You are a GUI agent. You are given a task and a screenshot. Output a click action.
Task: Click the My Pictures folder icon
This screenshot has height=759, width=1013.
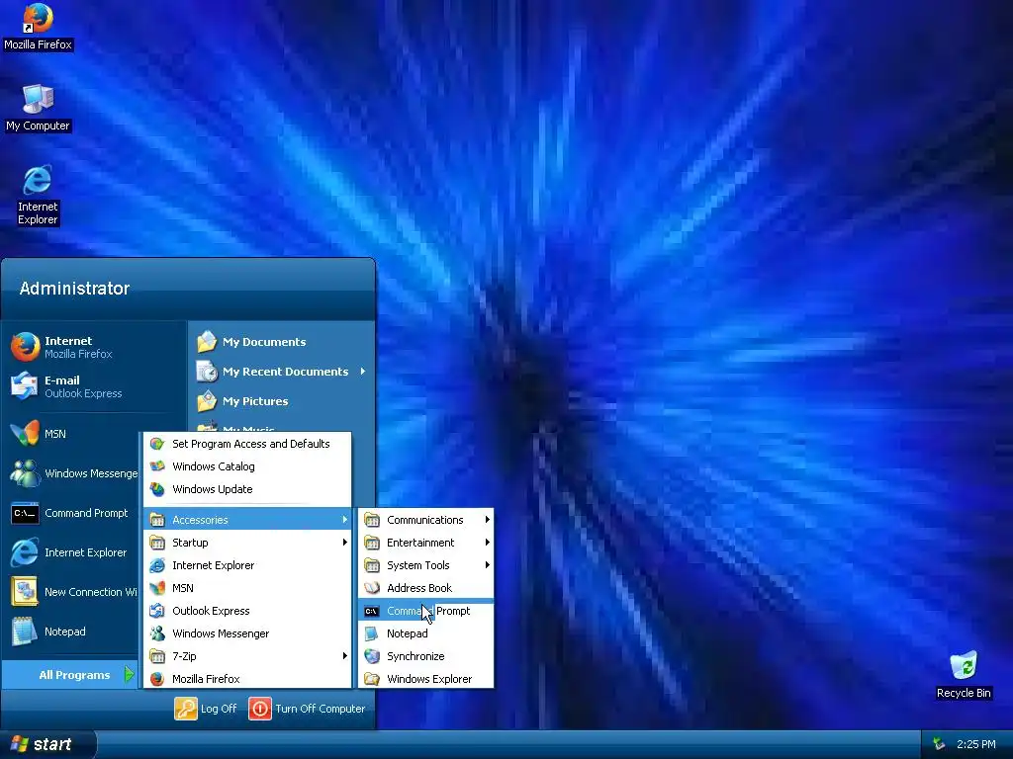pos(207,401)
